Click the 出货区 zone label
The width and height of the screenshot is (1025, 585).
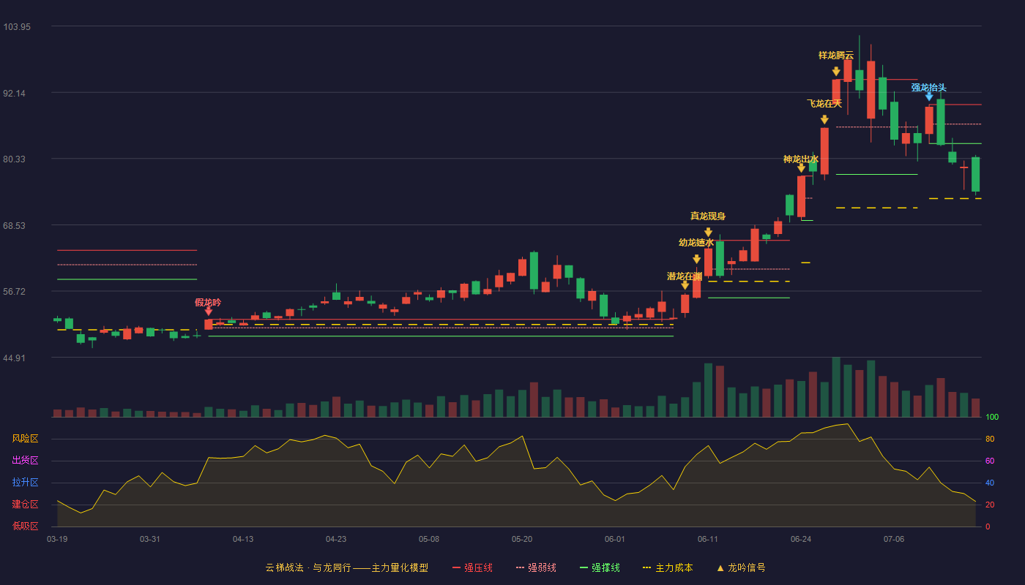(x=25, y=461)
